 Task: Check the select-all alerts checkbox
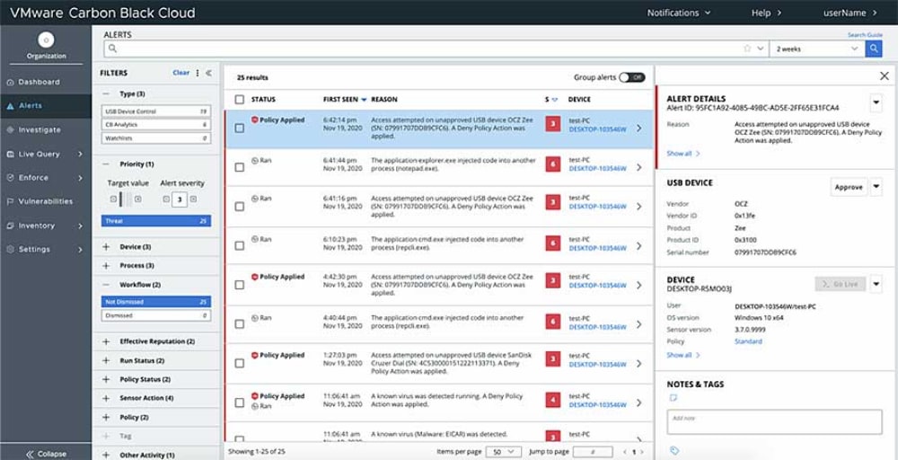click(240, 100)
